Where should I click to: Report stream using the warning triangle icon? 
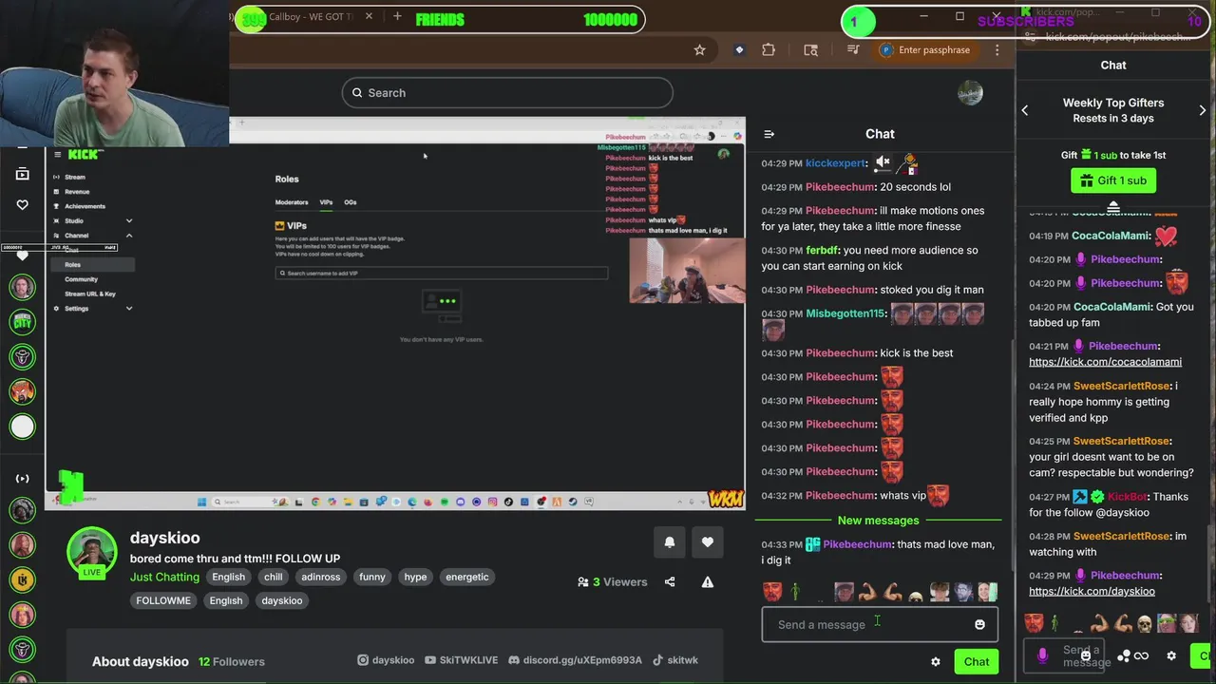tap(708, 582)
